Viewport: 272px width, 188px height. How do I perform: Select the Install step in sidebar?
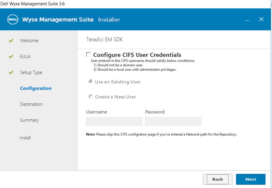(25, 138)
